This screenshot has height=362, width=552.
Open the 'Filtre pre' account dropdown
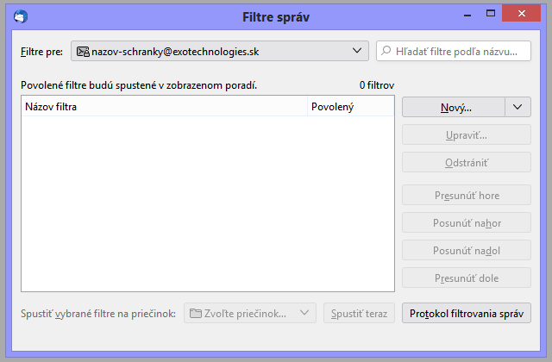tap(220, 51)
